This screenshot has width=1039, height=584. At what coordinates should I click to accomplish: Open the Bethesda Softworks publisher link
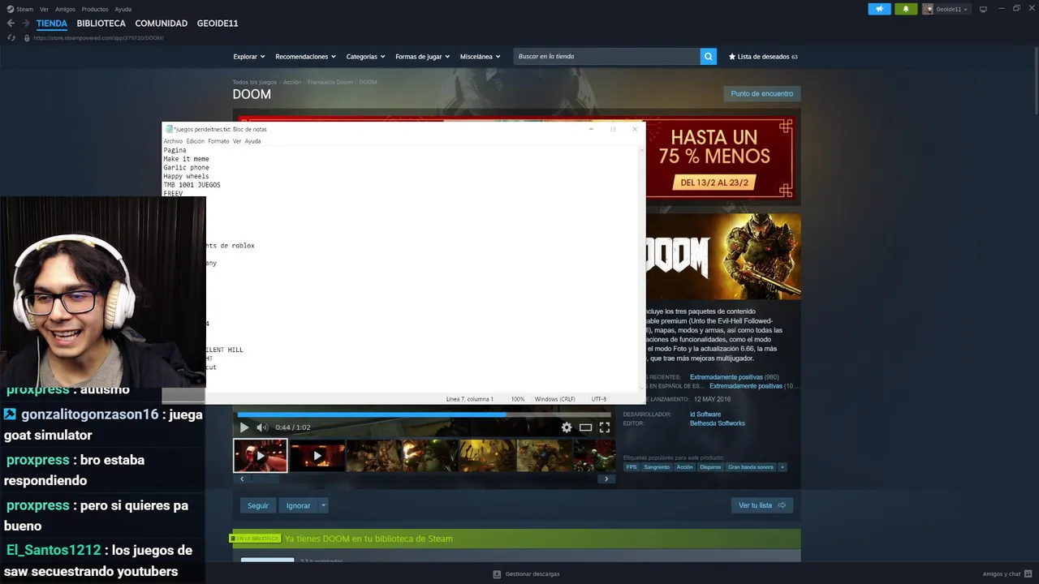point(717,423)
